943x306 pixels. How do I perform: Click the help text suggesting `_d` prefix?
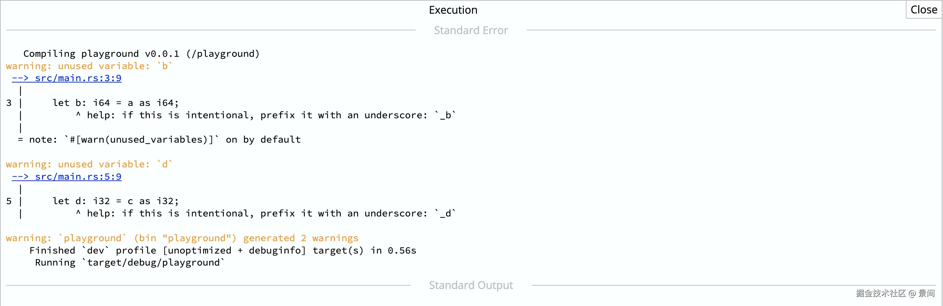(271, 213)
